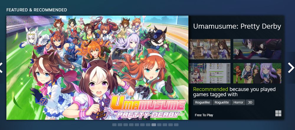
Task: Select the Roguelite tag
Action: 222,102
